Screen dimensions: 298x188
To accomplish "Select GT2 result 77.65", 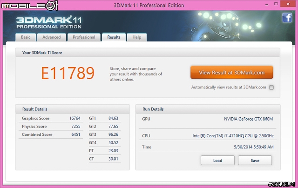I will click(x=113, y=127).
